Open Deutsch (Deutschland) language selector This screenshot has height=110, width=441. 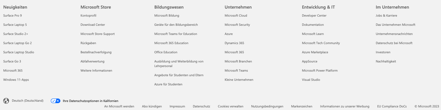[28, 101]
